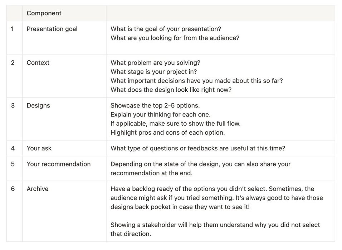Click row number 1
The width and height of the screenshot is (342, 250).
[13, 29]
